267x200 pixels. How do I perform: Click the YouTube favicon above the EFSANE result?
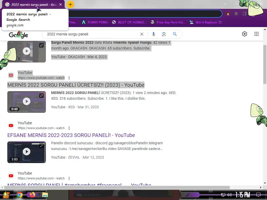[11, 126]
